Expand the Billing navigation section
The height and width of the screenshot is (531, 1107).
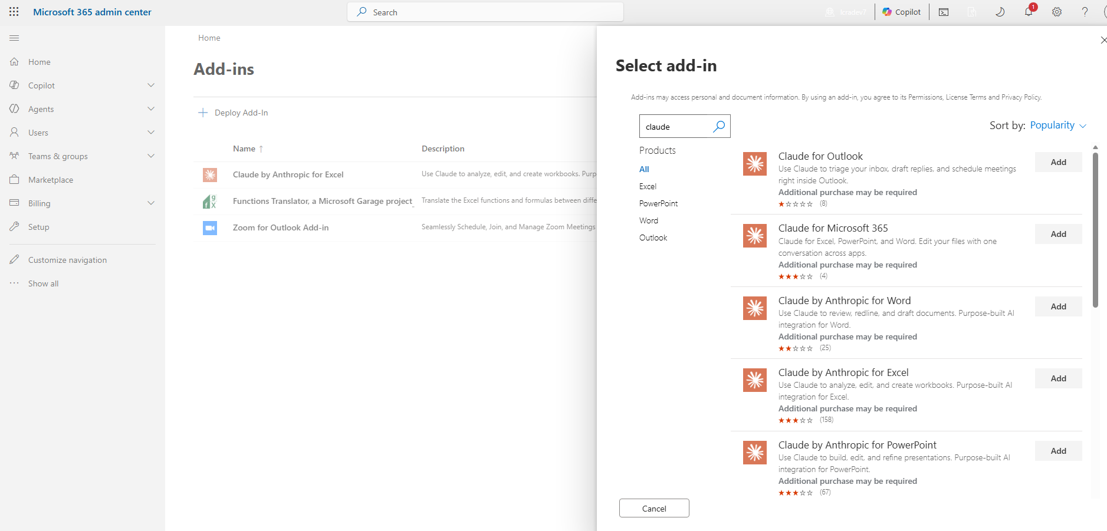pos(151,203)
